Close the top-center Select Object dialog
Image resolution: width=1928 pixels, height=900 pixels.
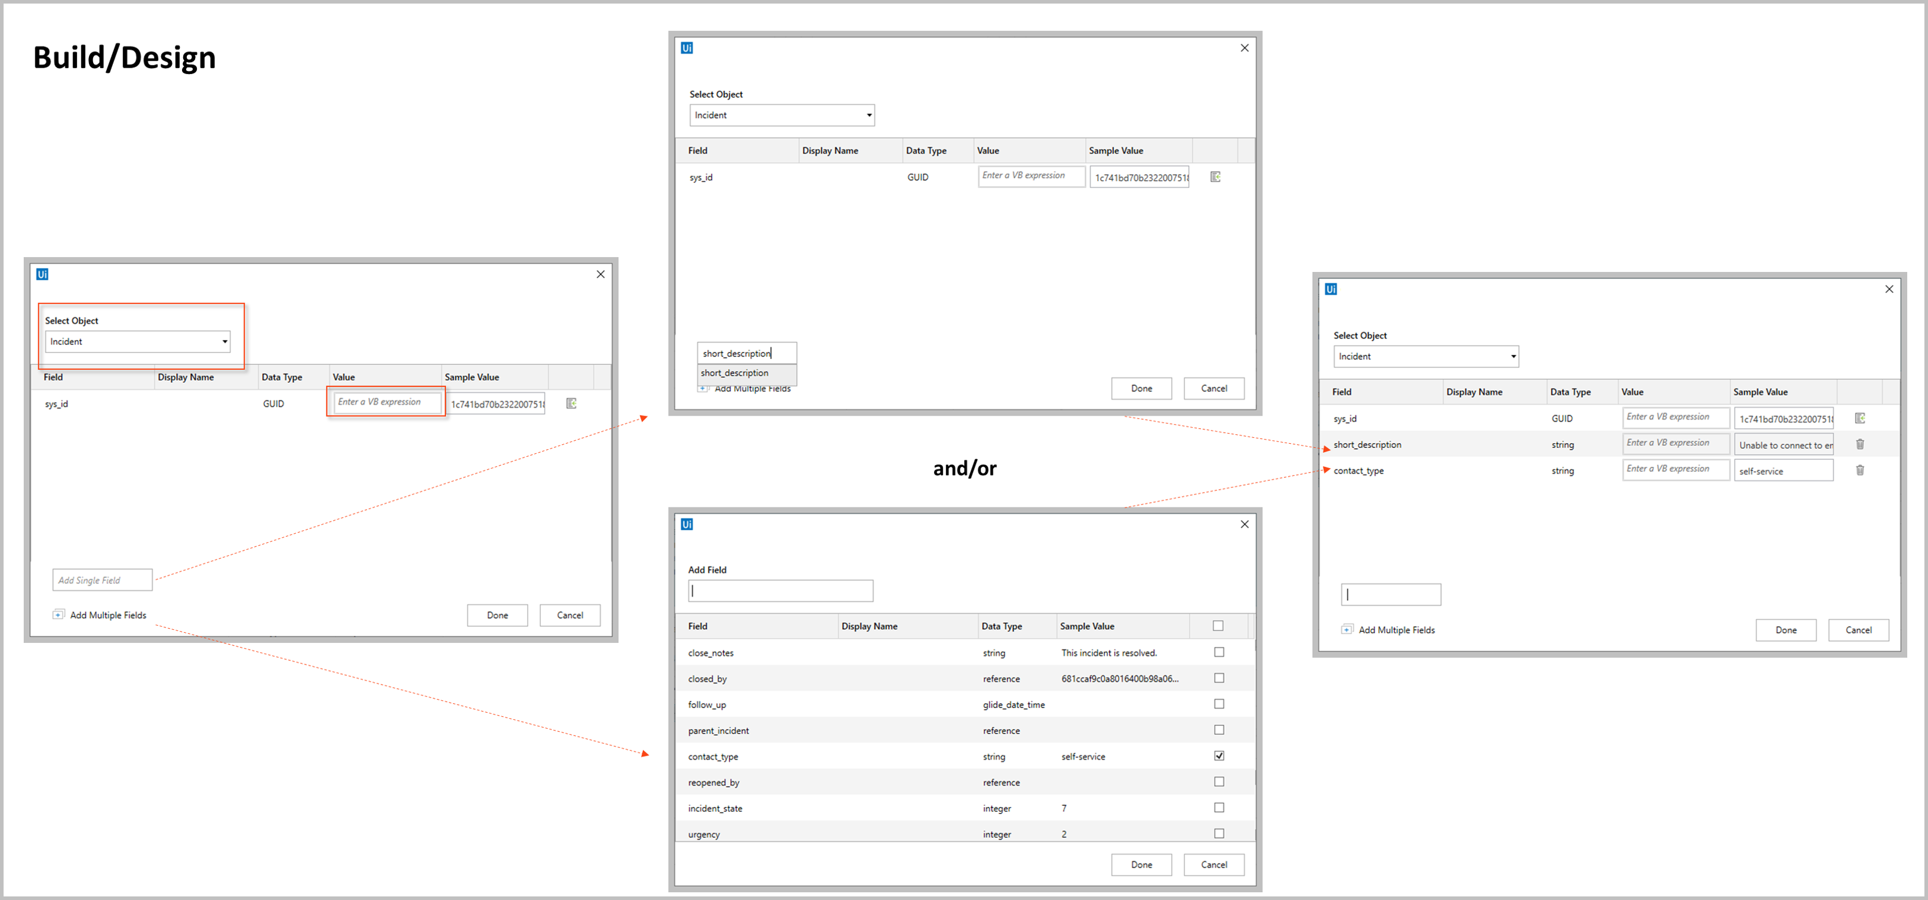(1245, 48)
